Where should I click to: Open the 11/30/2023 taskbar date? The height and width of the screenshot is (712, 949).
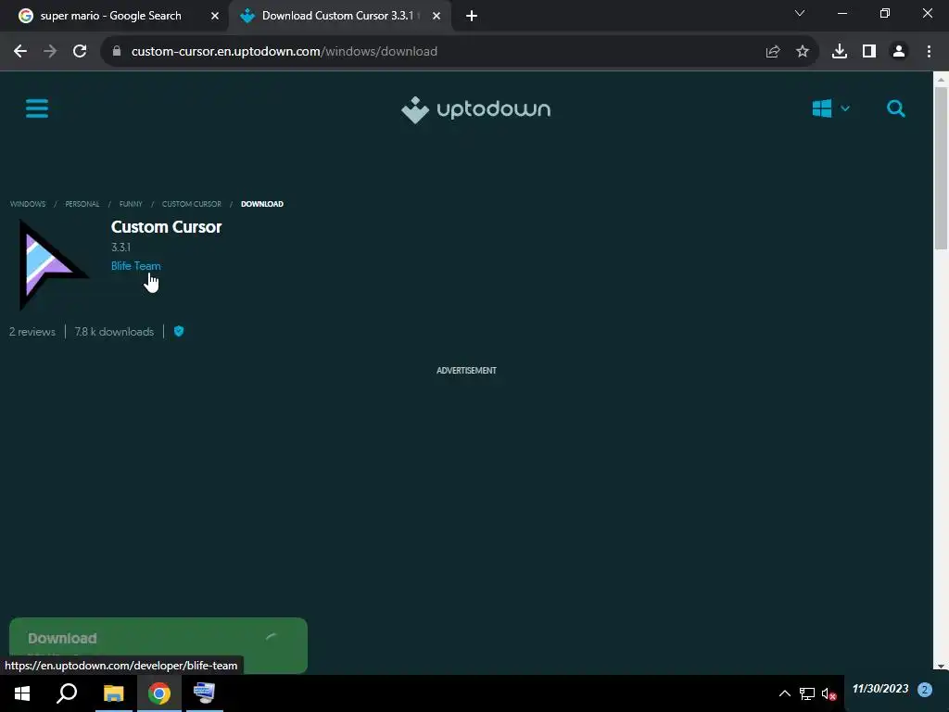pos(880,689)
